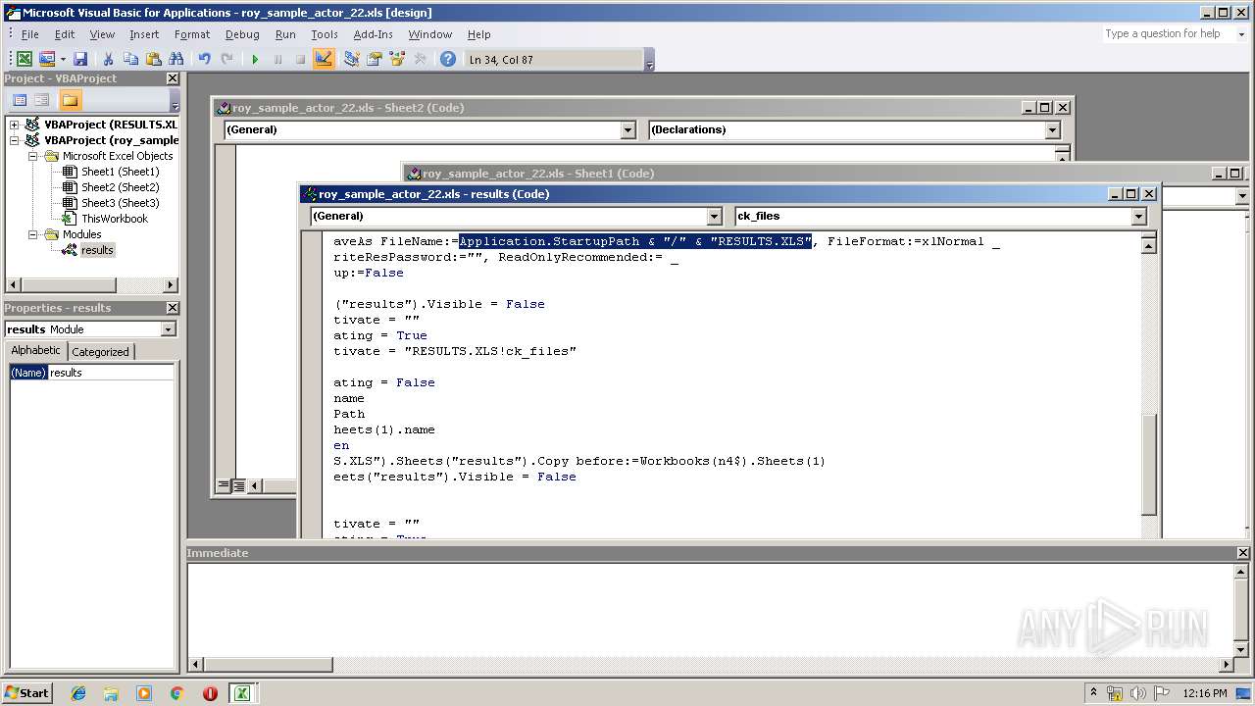Open the Insert menu

pyautogui.click(x=144, y=34)
